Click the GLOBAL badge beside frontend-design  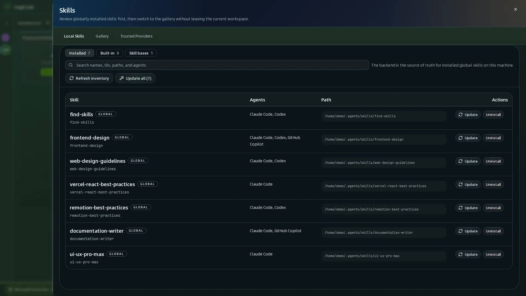coord(122,137)
